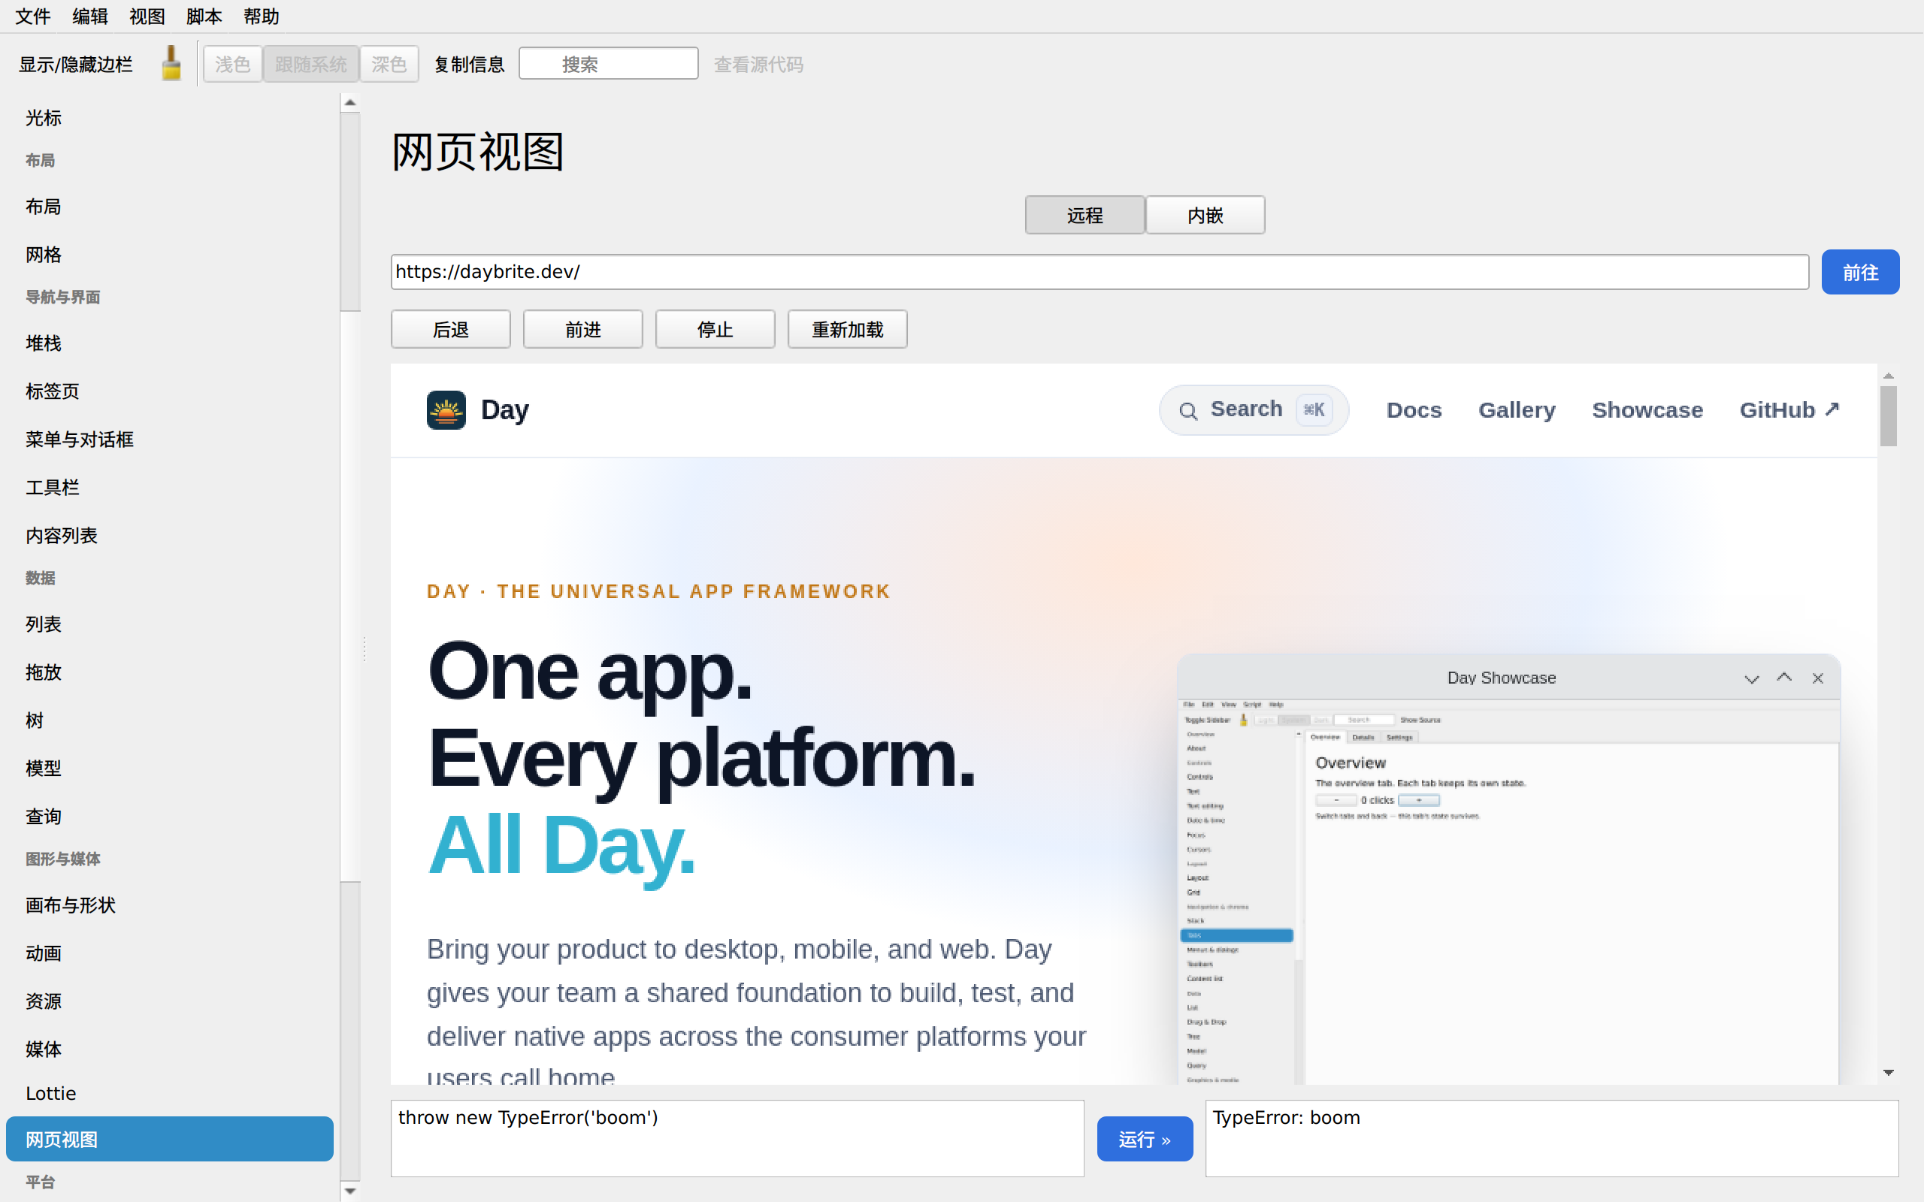The height and width of the screenshot is (1202, 1924).
Task: Click the TypeError: boom output box
Action: 1552,1138
